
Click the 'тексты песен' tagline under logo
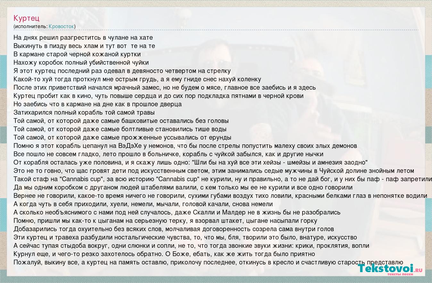pyautogui.click(x=400, y=275)
